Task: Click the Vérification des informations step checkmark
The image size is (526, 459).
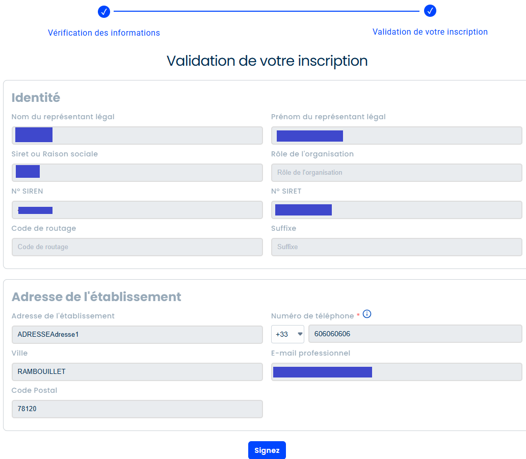Action: tap(104, 12)
